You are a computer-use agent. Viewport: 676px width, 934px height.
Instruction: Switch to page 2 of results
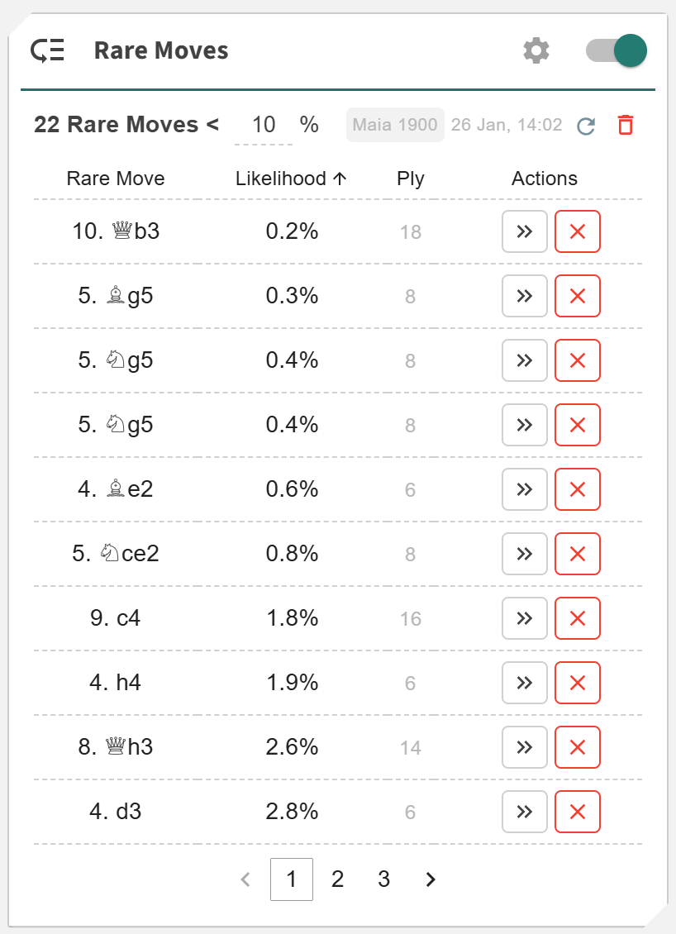tap(337, 879)
